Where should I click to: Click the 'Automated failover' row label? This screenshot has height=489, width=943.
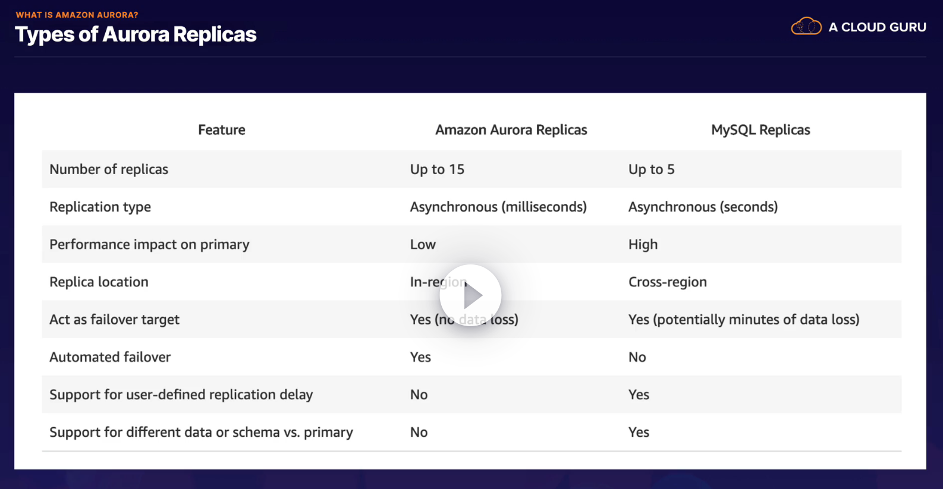click(110, 357)
